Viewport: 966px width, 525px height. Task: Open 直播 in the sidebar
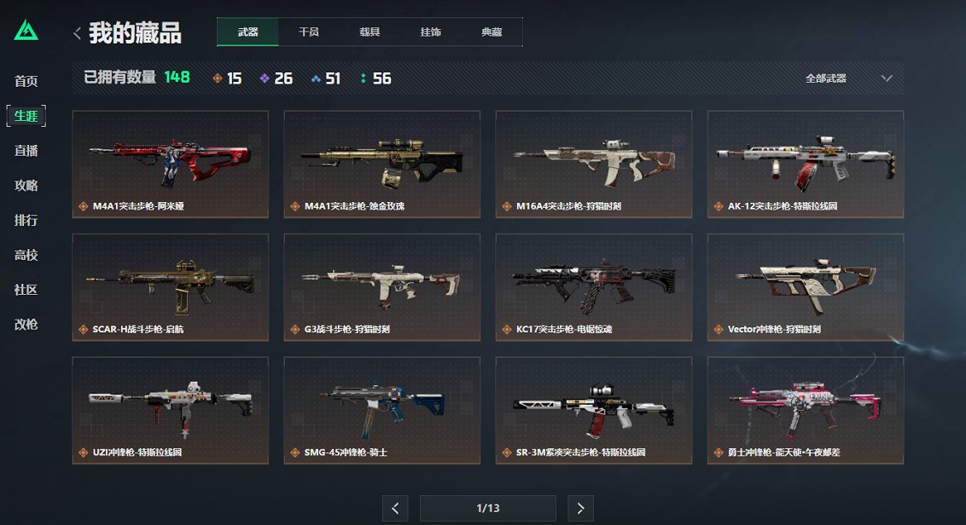[26, 151]
